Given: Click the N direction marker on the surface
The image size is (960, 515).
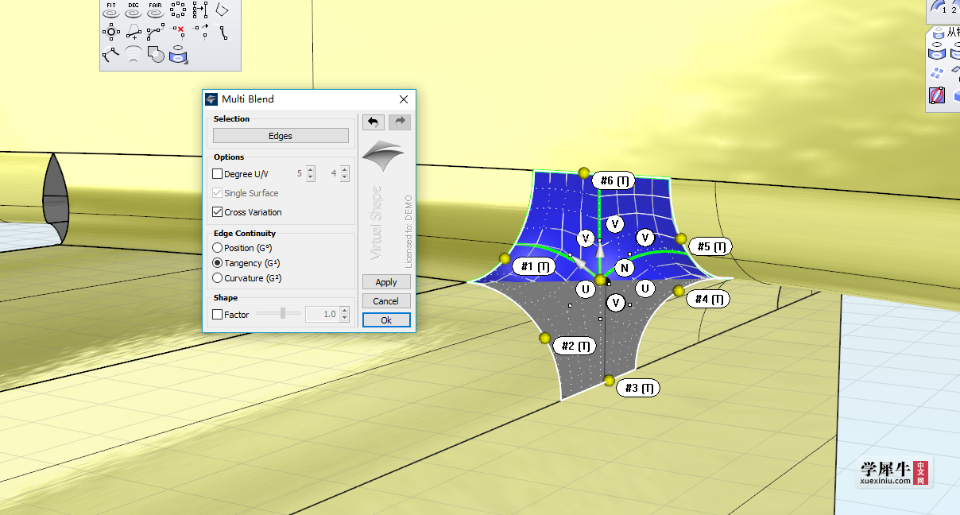Looking at the screenshot, I should coord(625,268).
